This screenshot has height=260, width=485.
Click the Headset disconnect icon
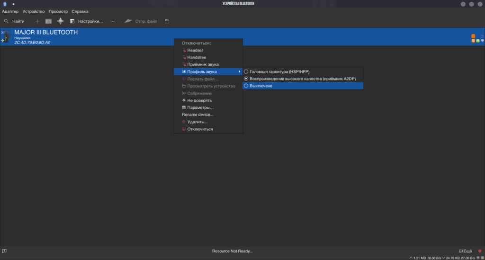click(x=184, y=50)
